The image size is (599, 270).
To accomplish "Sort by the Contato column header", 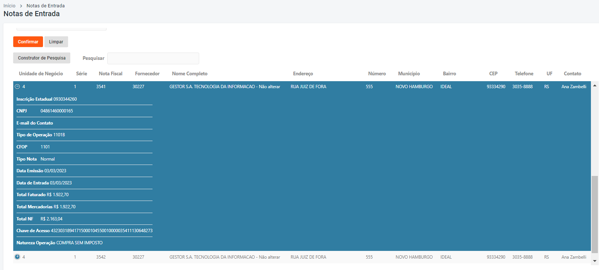I will tap(572, 74).
